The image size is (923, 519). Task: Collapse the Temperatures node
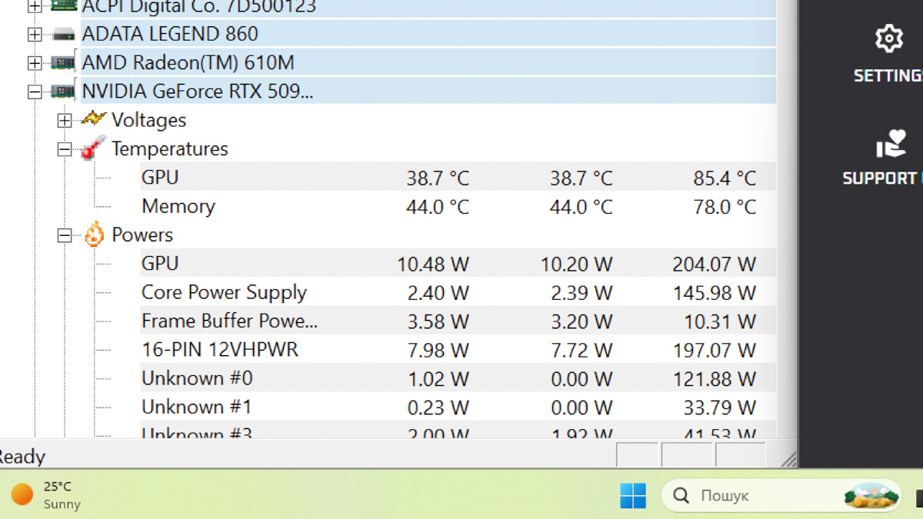pyautogui.click(x=65, y=149)
